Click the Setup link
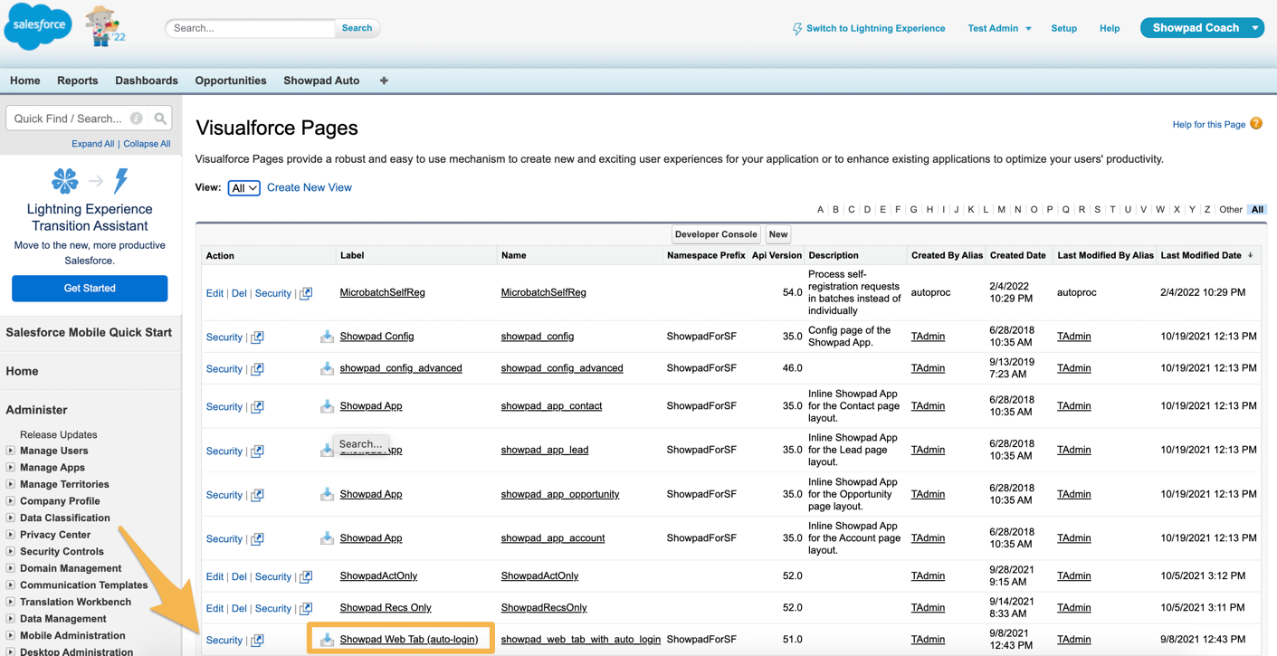1277x656 pixels. tap(1064, 29)
